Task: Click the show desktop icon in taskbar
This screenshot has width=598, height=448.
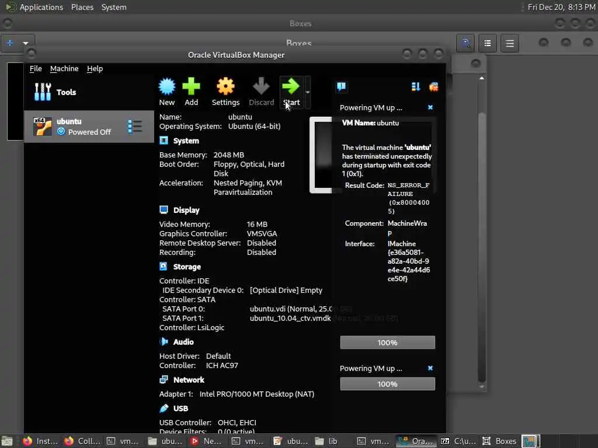Action: [7, 441]
